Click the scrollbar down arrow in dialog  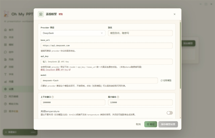(180, 118)
